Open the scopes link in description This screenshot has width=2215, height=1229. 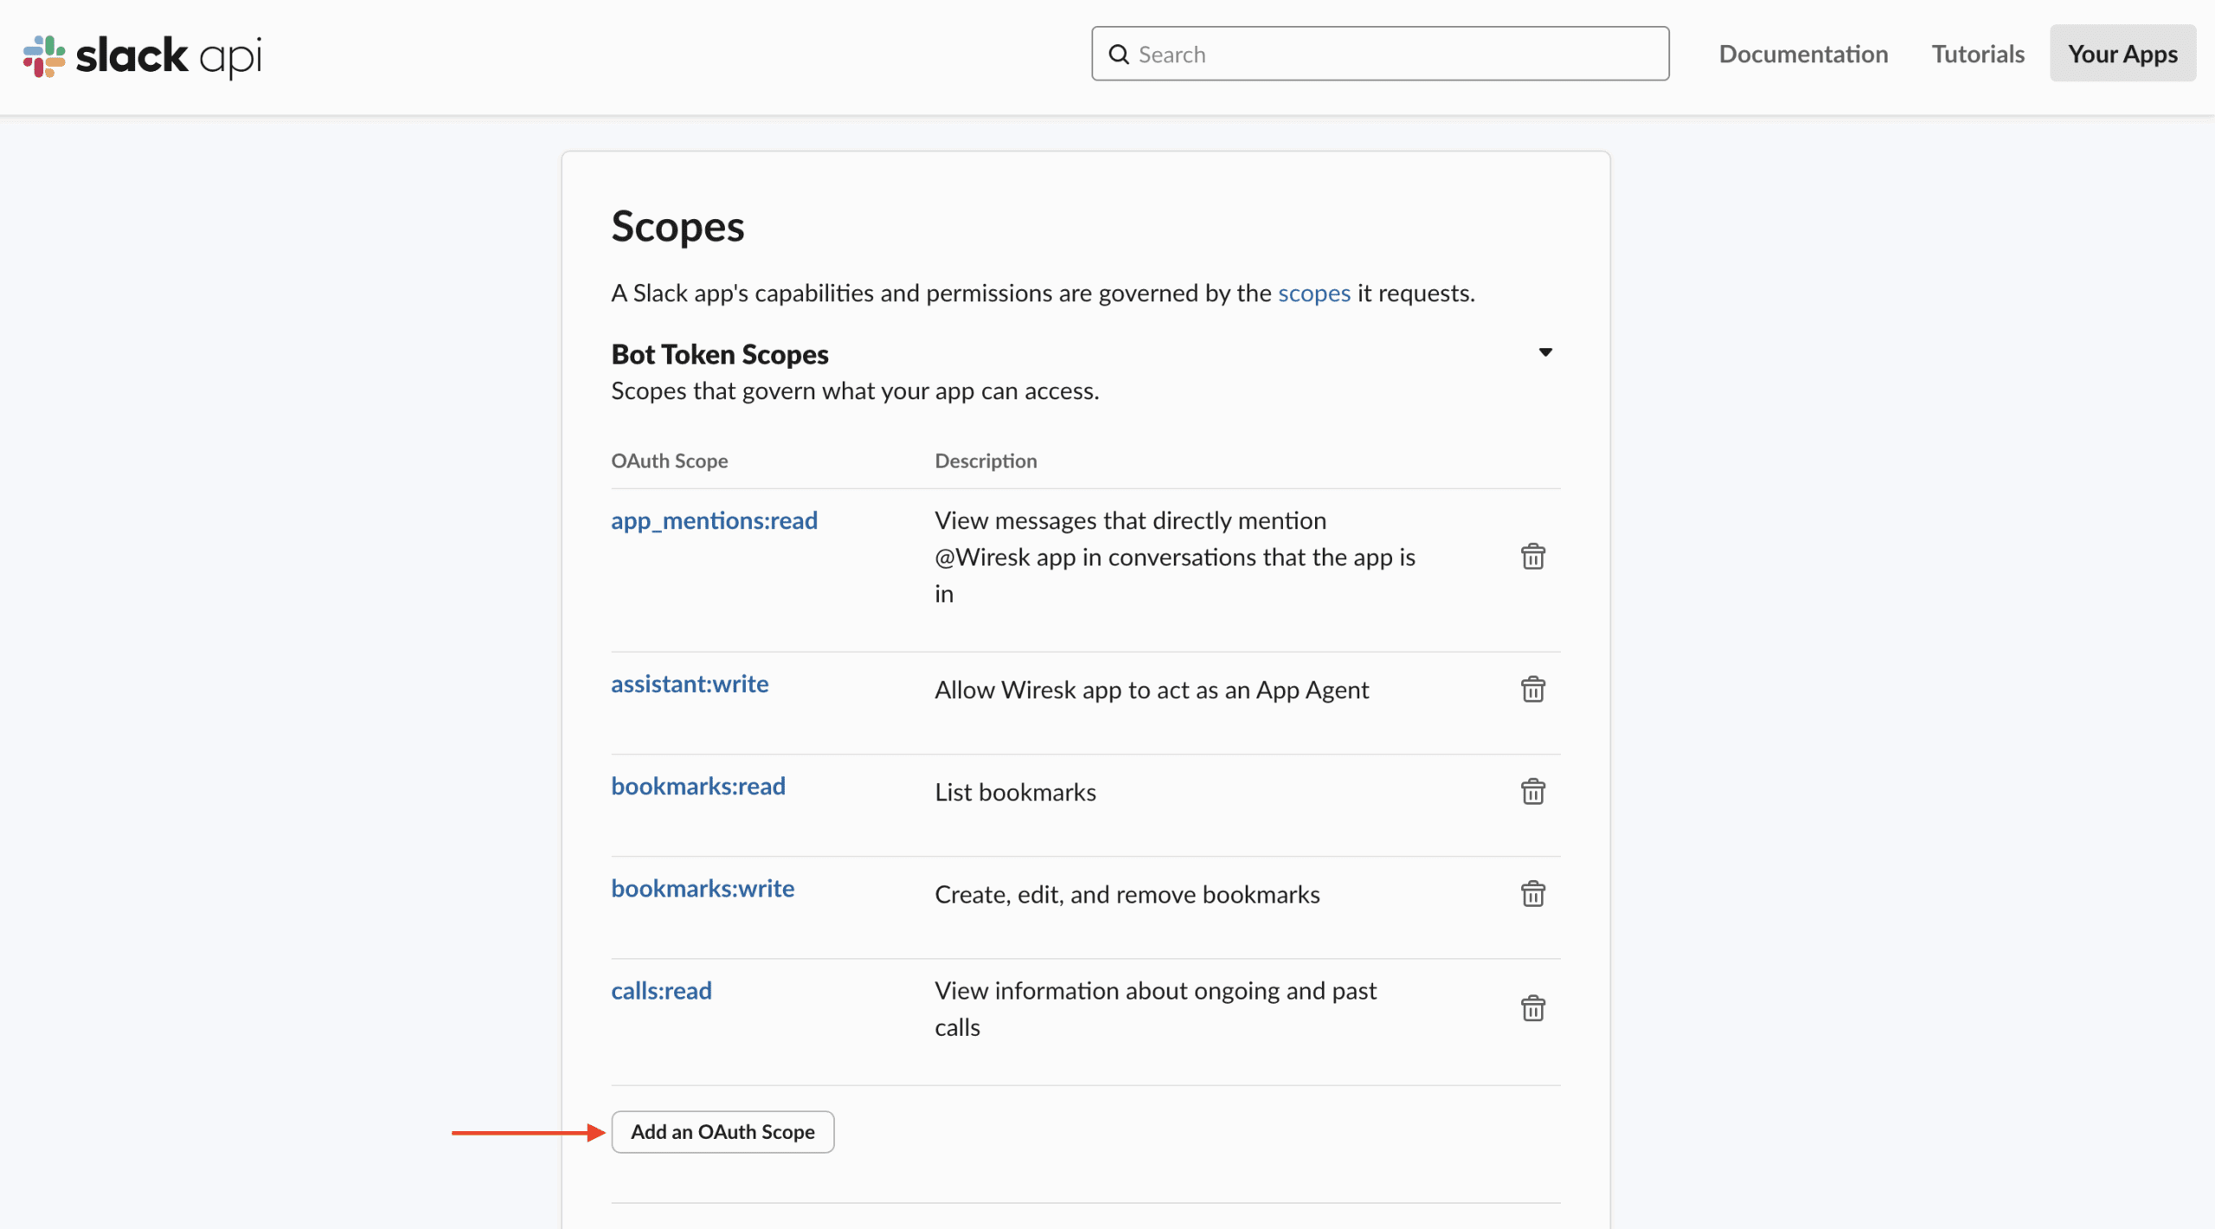click(1313, 293)
